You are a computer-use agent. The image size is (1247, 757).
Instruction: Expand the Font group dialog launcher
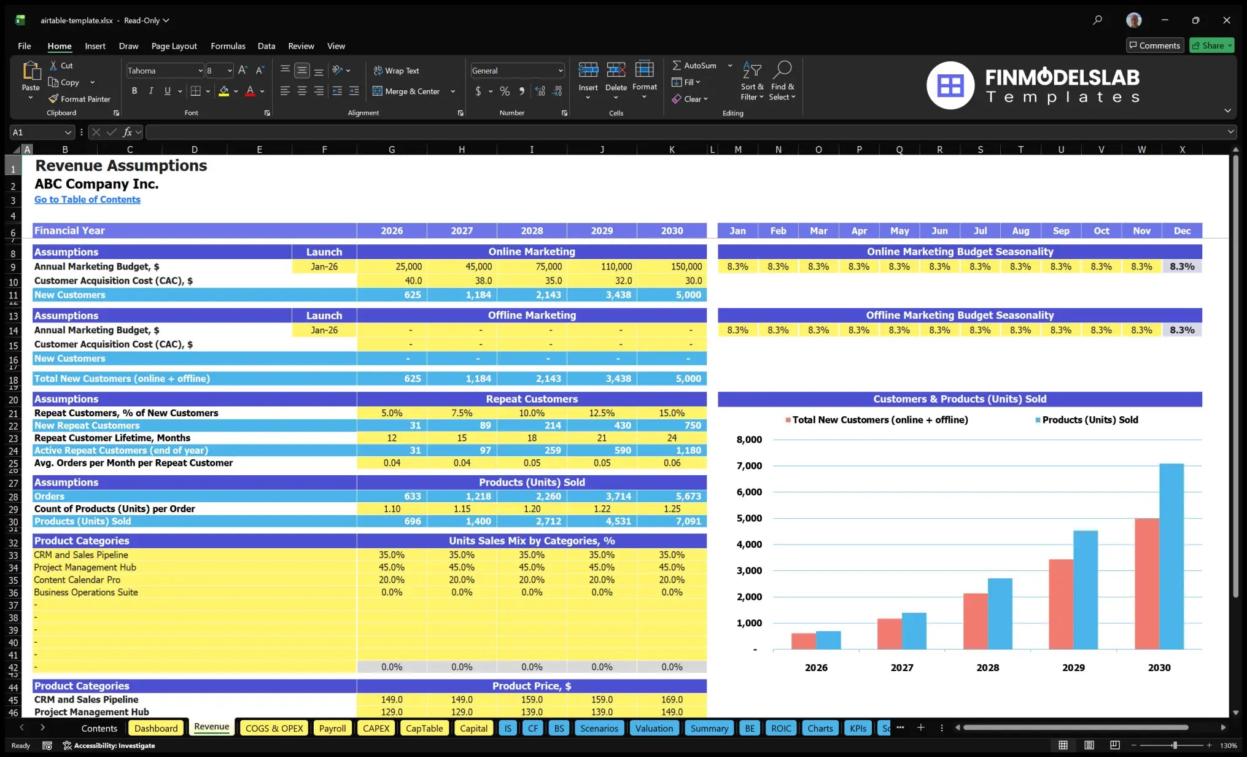[267, 113]
